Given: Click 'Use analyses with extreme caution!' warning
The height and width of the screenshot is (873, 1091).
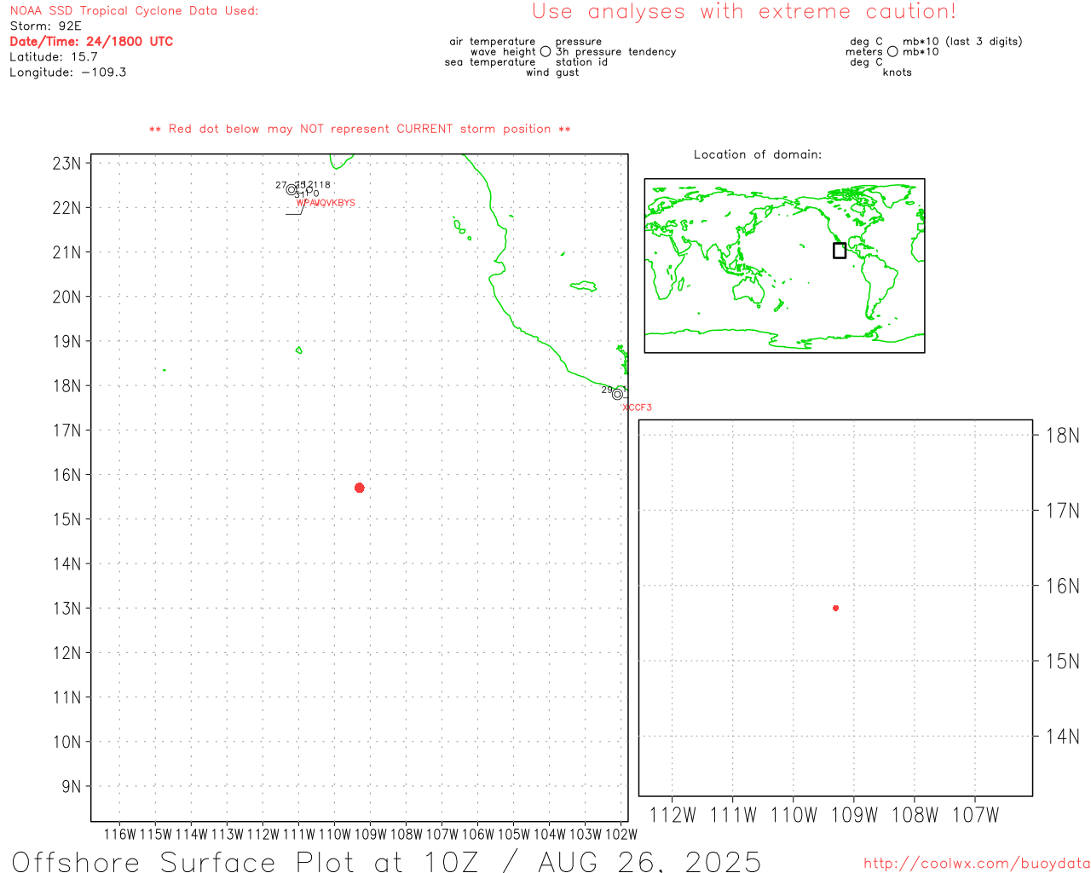Looking at the screenshot, I should [744, 12].
